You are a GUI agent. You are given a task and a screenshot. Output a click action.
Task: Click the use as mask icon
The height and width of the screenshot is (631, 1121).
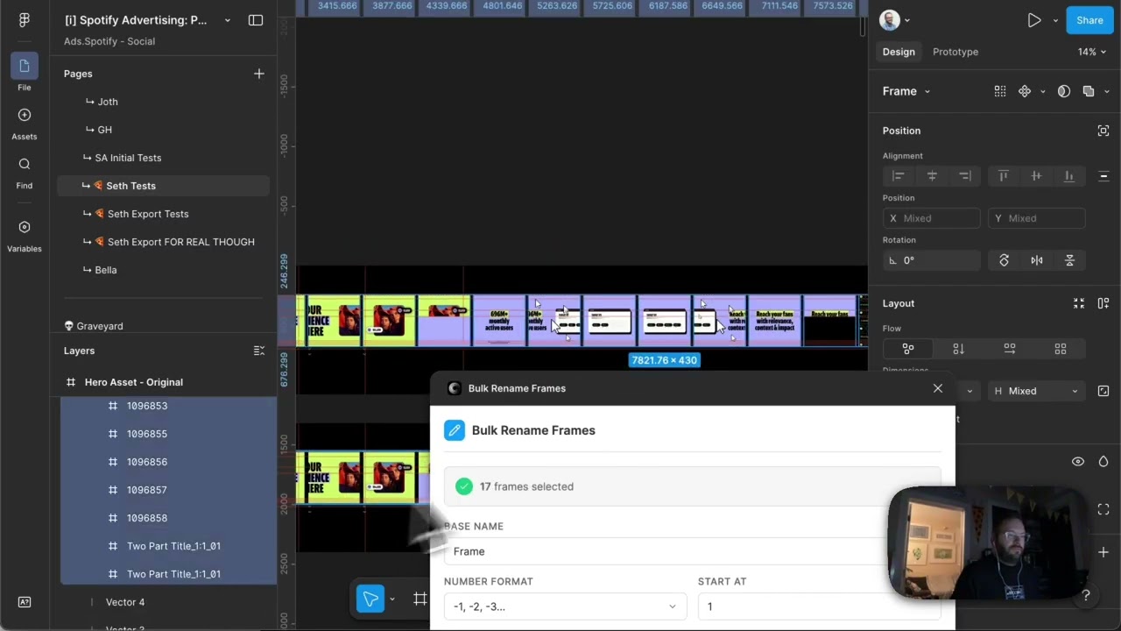[1064, 91]
